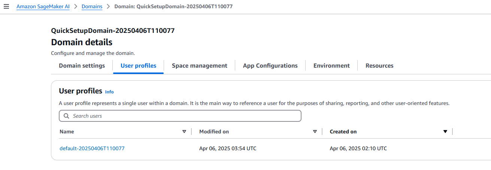This screenshot has height=170, width=491.
Task: Open the Space management tab
Action: [200, 66]
